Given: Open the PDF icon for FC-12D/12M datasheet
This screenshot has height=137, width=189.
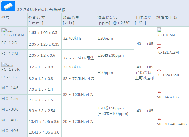Looking at the screenshot, I should [159, 47].
